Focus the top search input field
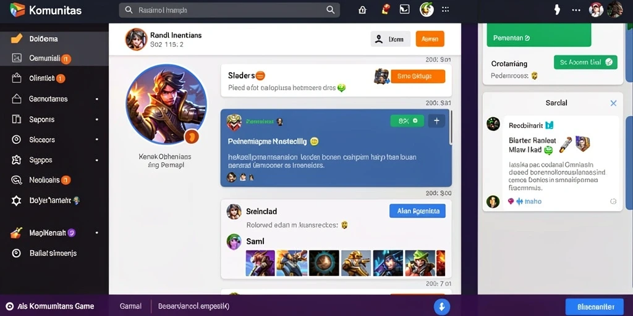This screenshot has width=633, height=316. coord(229,10)
